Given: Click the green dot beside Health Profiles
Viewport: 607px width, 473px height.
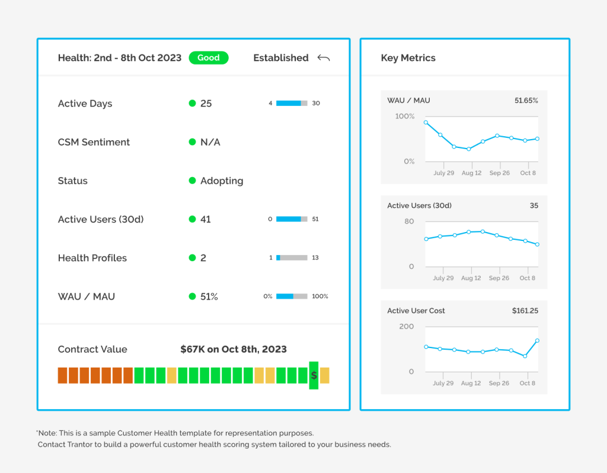Looking at the screenshot, I should [194, 258].
